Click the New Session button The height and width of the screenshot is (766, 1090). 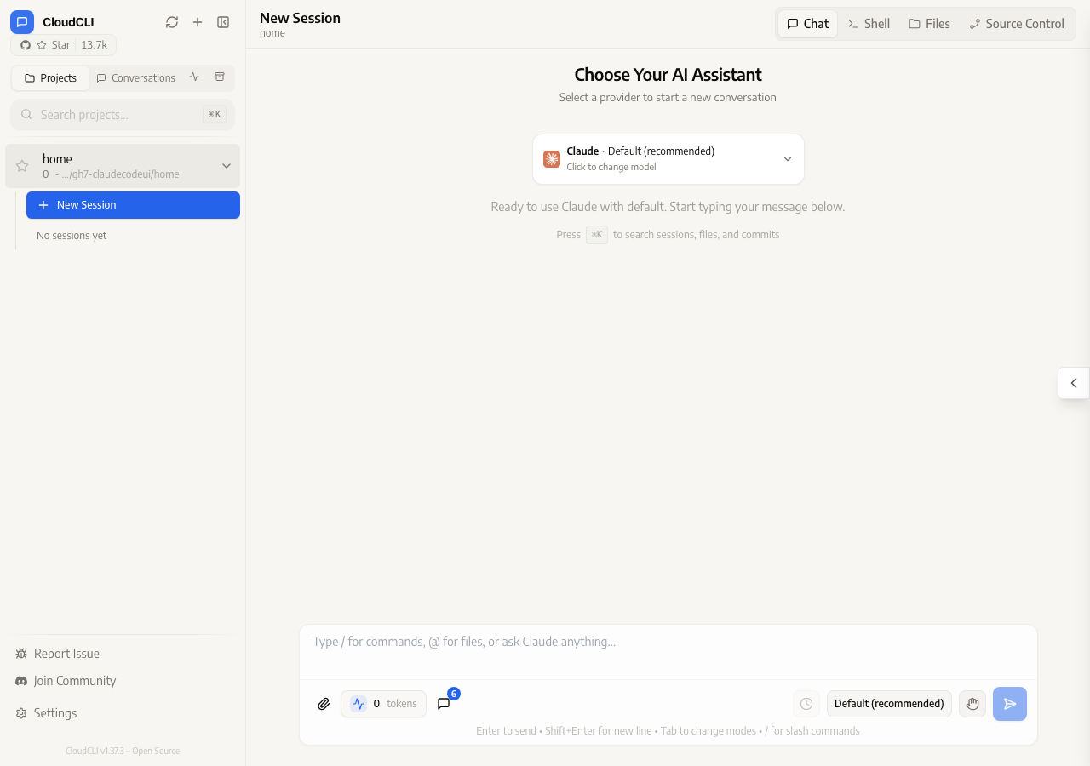tap(133, 205)
